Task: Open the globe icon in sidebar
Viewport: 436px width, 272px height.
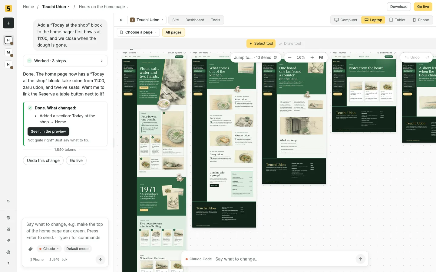Action: click(x=8, y=218)
